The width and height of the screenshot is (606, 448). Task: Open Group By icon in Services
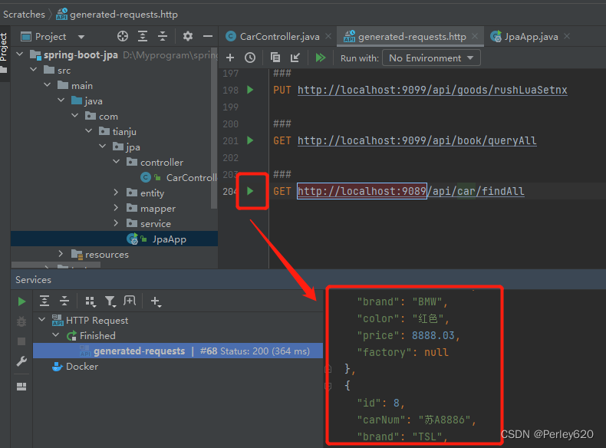tap(91, 301)
